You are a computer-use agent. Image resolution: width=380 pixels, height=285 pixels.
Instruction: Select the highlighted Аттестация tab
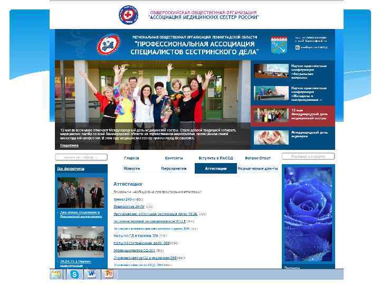(216, 168)
